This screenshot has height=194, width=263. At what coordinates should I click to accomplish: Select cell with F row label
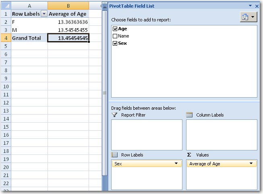coord(29,22)
